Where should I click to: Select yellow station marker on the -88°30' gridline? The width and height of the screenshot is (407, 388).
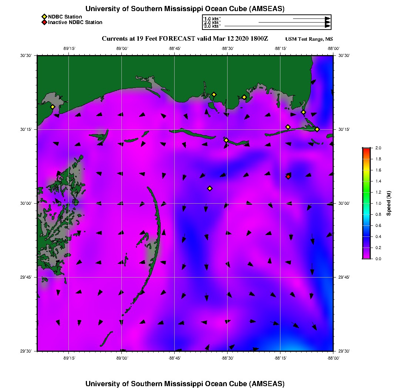point(226,140)
